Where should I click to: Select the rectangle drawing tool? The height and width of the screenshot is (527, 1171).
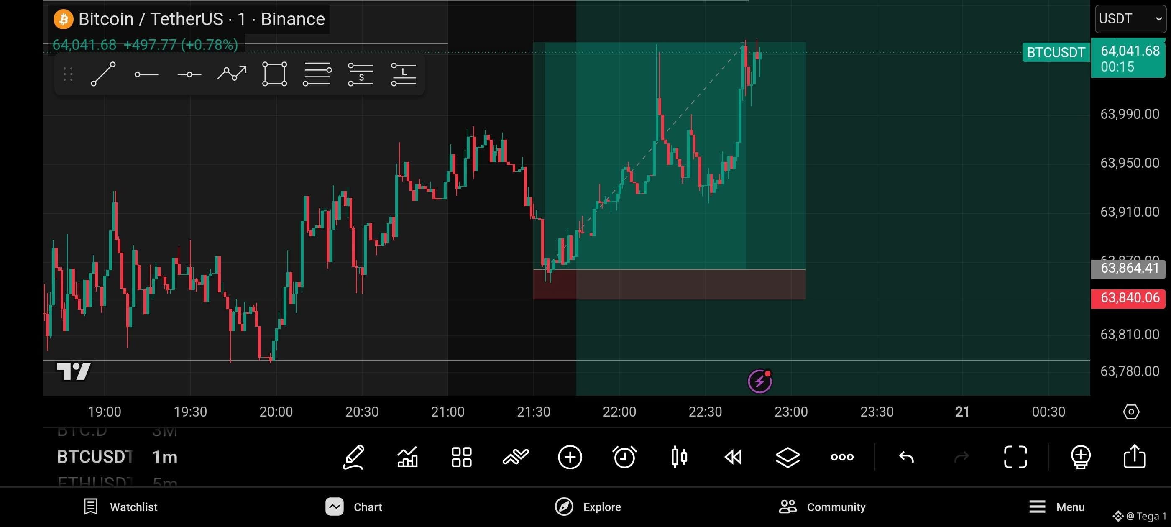[275, 74]
